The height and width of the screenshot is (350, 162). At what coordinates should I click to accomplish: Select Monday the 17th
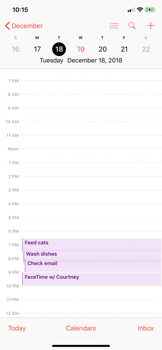[37, 49]
